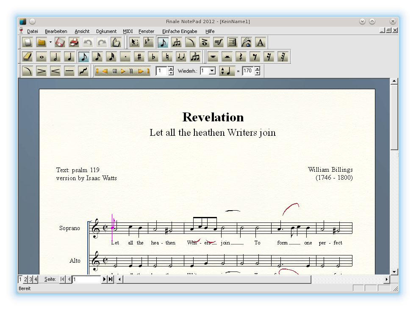
Task: Click the fast-forward double-arrow button
Action: point(140,71)
